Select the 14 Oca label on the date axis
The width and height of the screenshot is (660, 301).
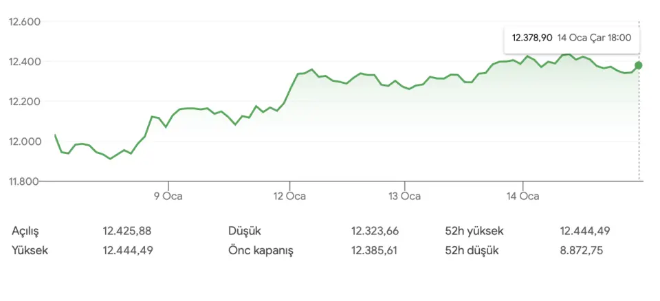coord(522,197)
